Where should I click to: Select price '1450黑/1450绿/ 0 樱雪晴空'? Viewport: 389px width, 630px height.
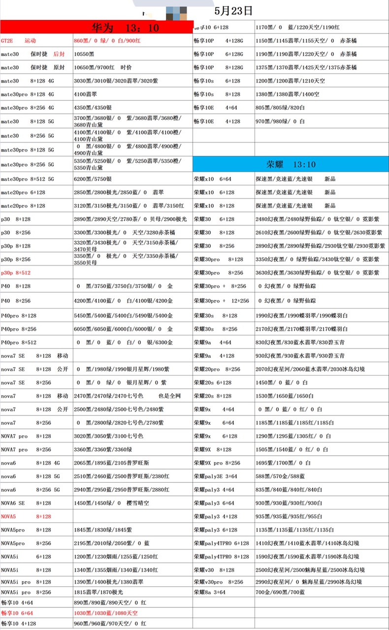132,503
